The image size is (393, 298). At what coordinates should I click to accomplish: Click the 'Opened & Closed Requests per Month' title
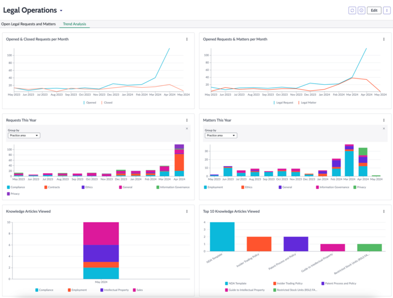pos(37,39)
